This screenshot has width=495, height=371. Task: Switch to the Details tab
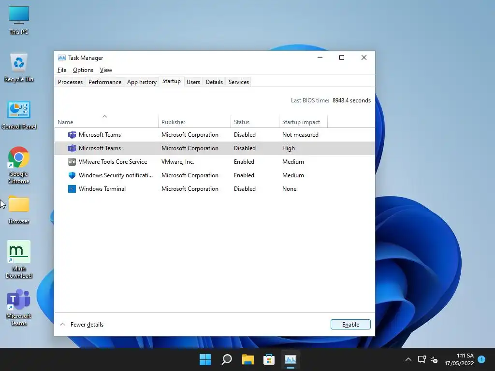(x=214, y=82)
